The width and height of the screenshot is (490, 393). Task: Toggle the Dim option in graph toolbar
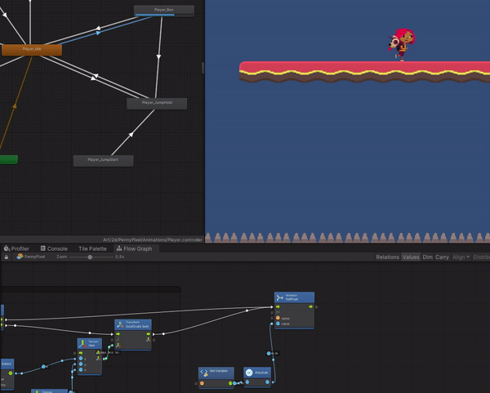427,257
